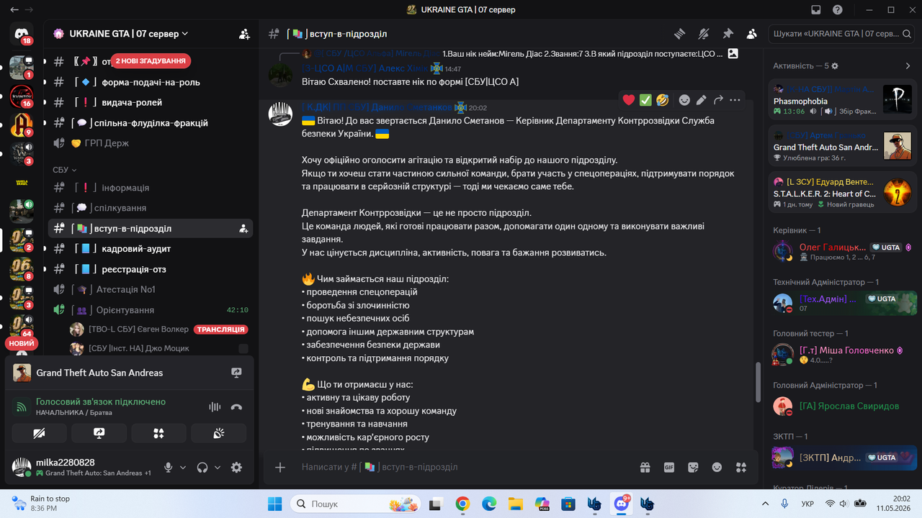Viewport: 922px width, 518px height.
Task: Open спільна-флудилка-фракцій channel
Action: [x=150, y=123]
